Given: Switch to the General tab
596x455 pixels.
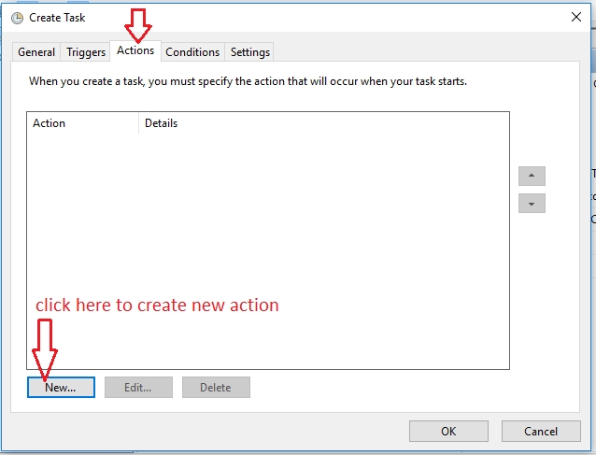Looking at the screenshot, I should coord(36,52).
